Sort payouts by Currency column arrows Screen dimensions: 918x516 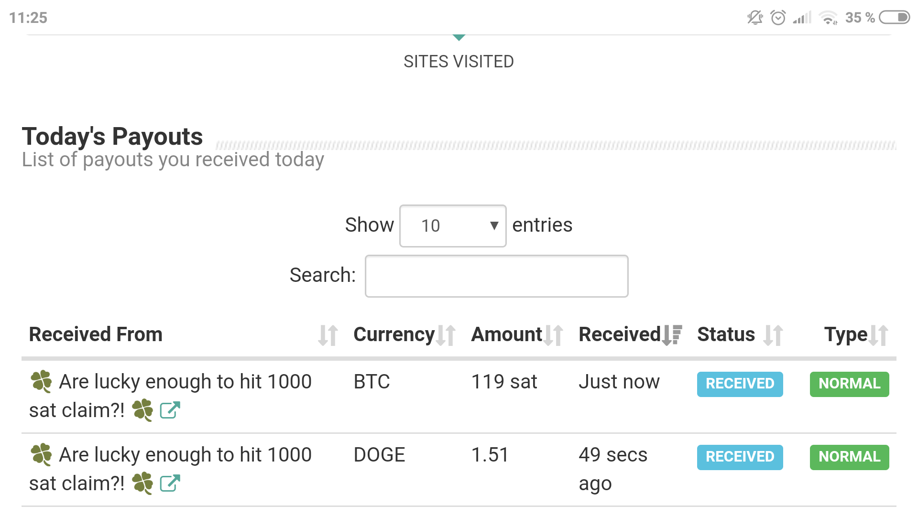pos(446,335)
